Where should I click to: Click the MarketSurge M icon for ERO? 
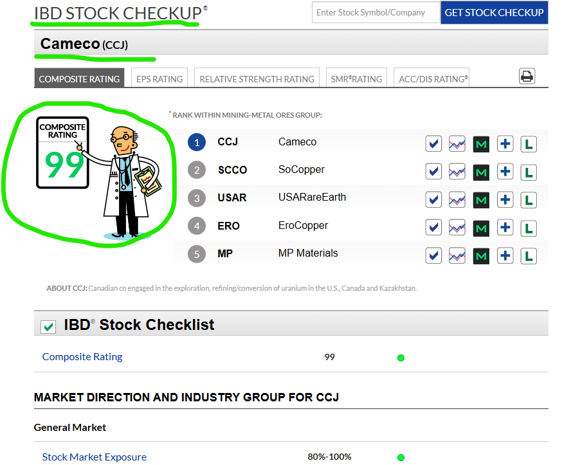tap(481, 228)
